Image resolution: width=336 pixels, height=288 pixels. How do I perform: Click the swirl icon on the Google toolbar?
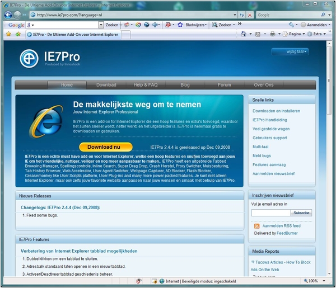[x=138, y=25]
